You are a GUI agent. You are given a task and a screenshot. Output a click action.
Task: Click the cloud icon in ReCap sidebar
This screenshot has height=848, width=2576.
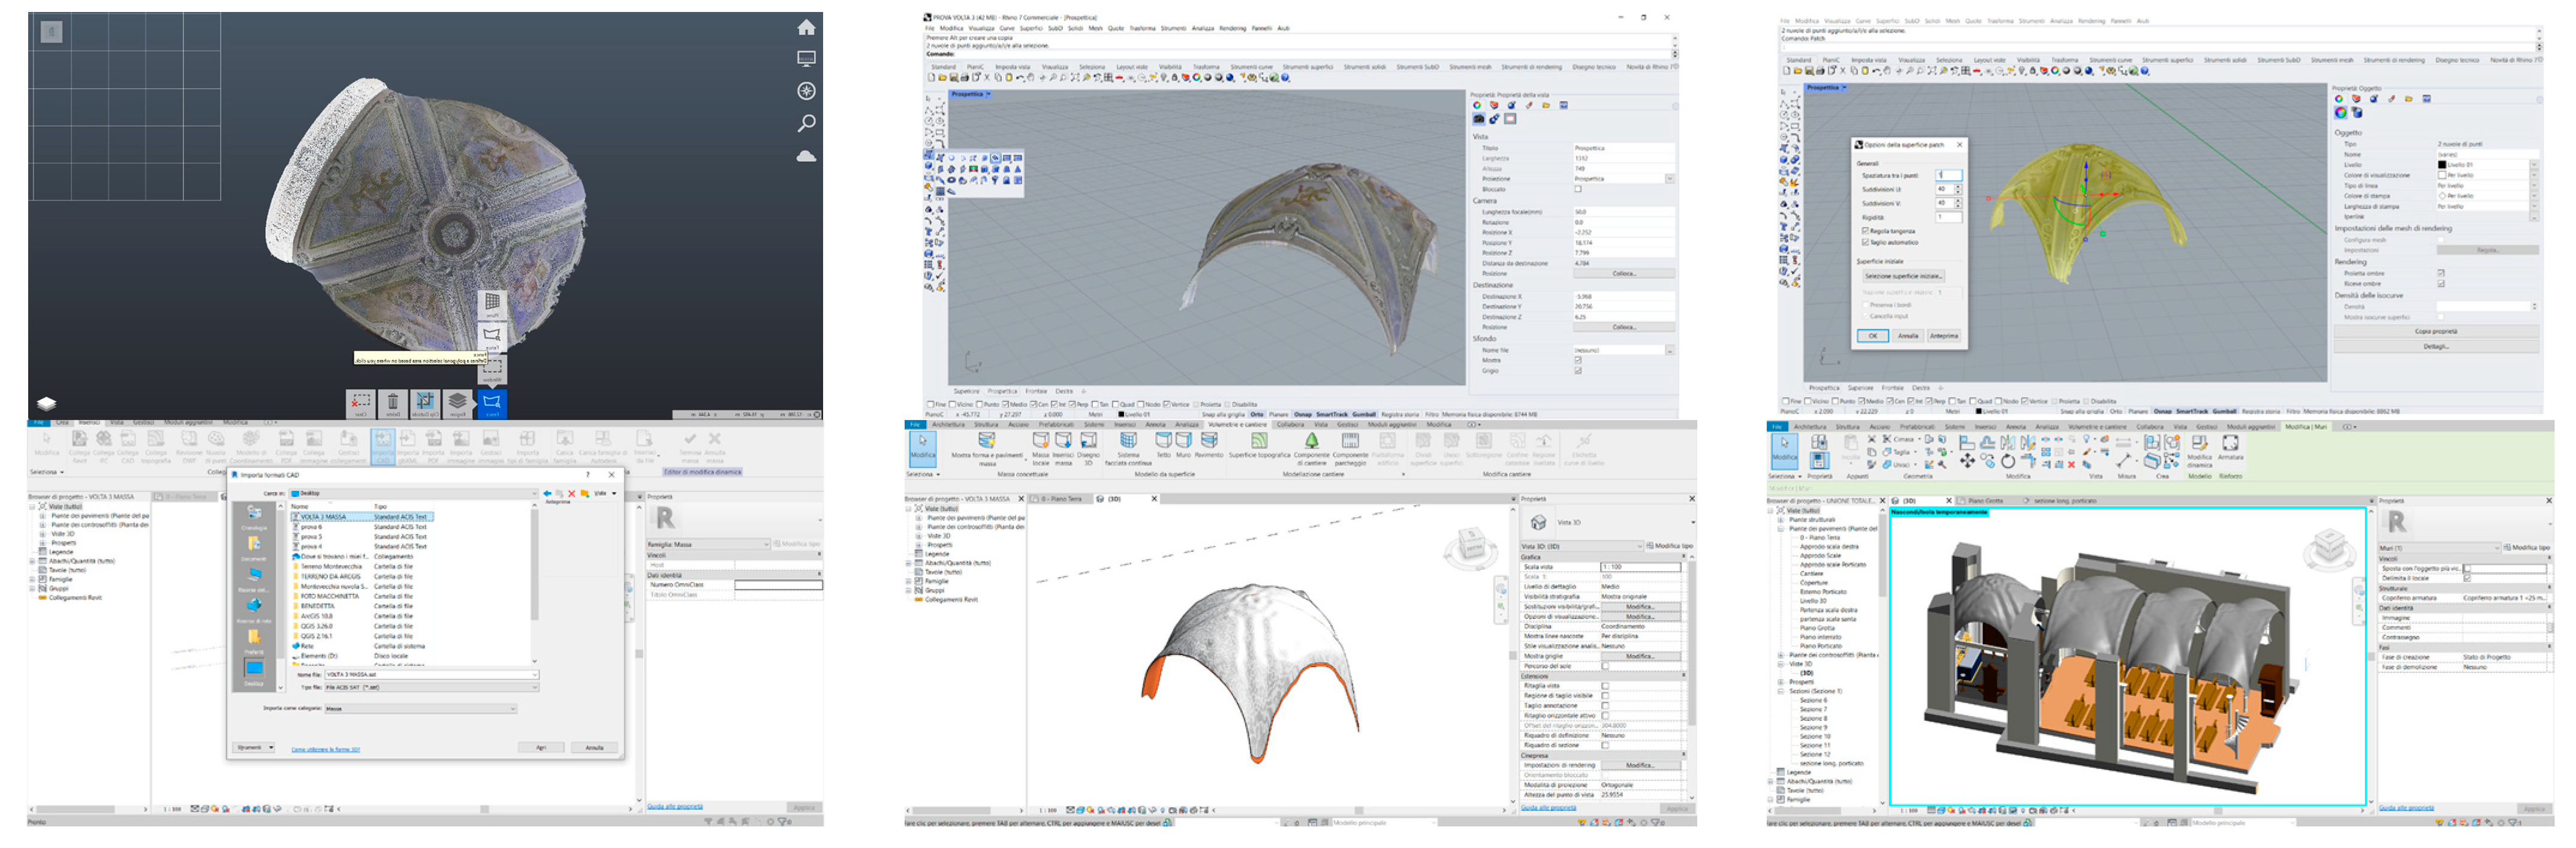click(x=806, y=156)
